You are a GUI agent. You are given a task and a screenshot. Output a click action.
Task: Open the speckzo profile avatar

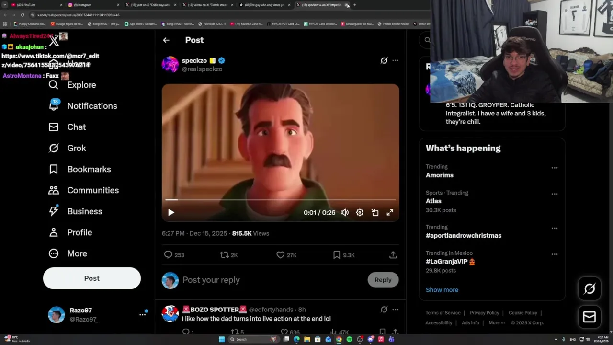(170, 64)
